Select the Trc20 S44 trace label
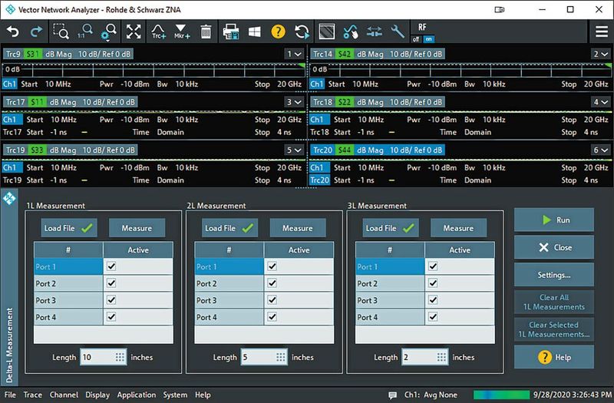 pos(378,150)
